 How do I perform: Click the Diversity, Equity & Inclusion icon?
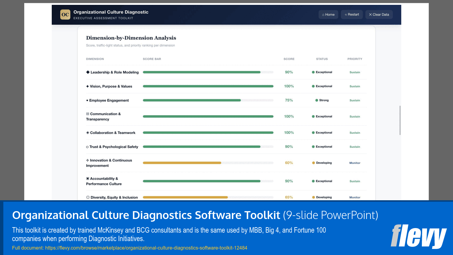(x=88, y=198)
